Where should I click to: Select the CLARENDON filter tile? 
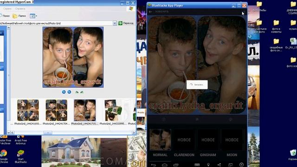(x=184, y=140)
